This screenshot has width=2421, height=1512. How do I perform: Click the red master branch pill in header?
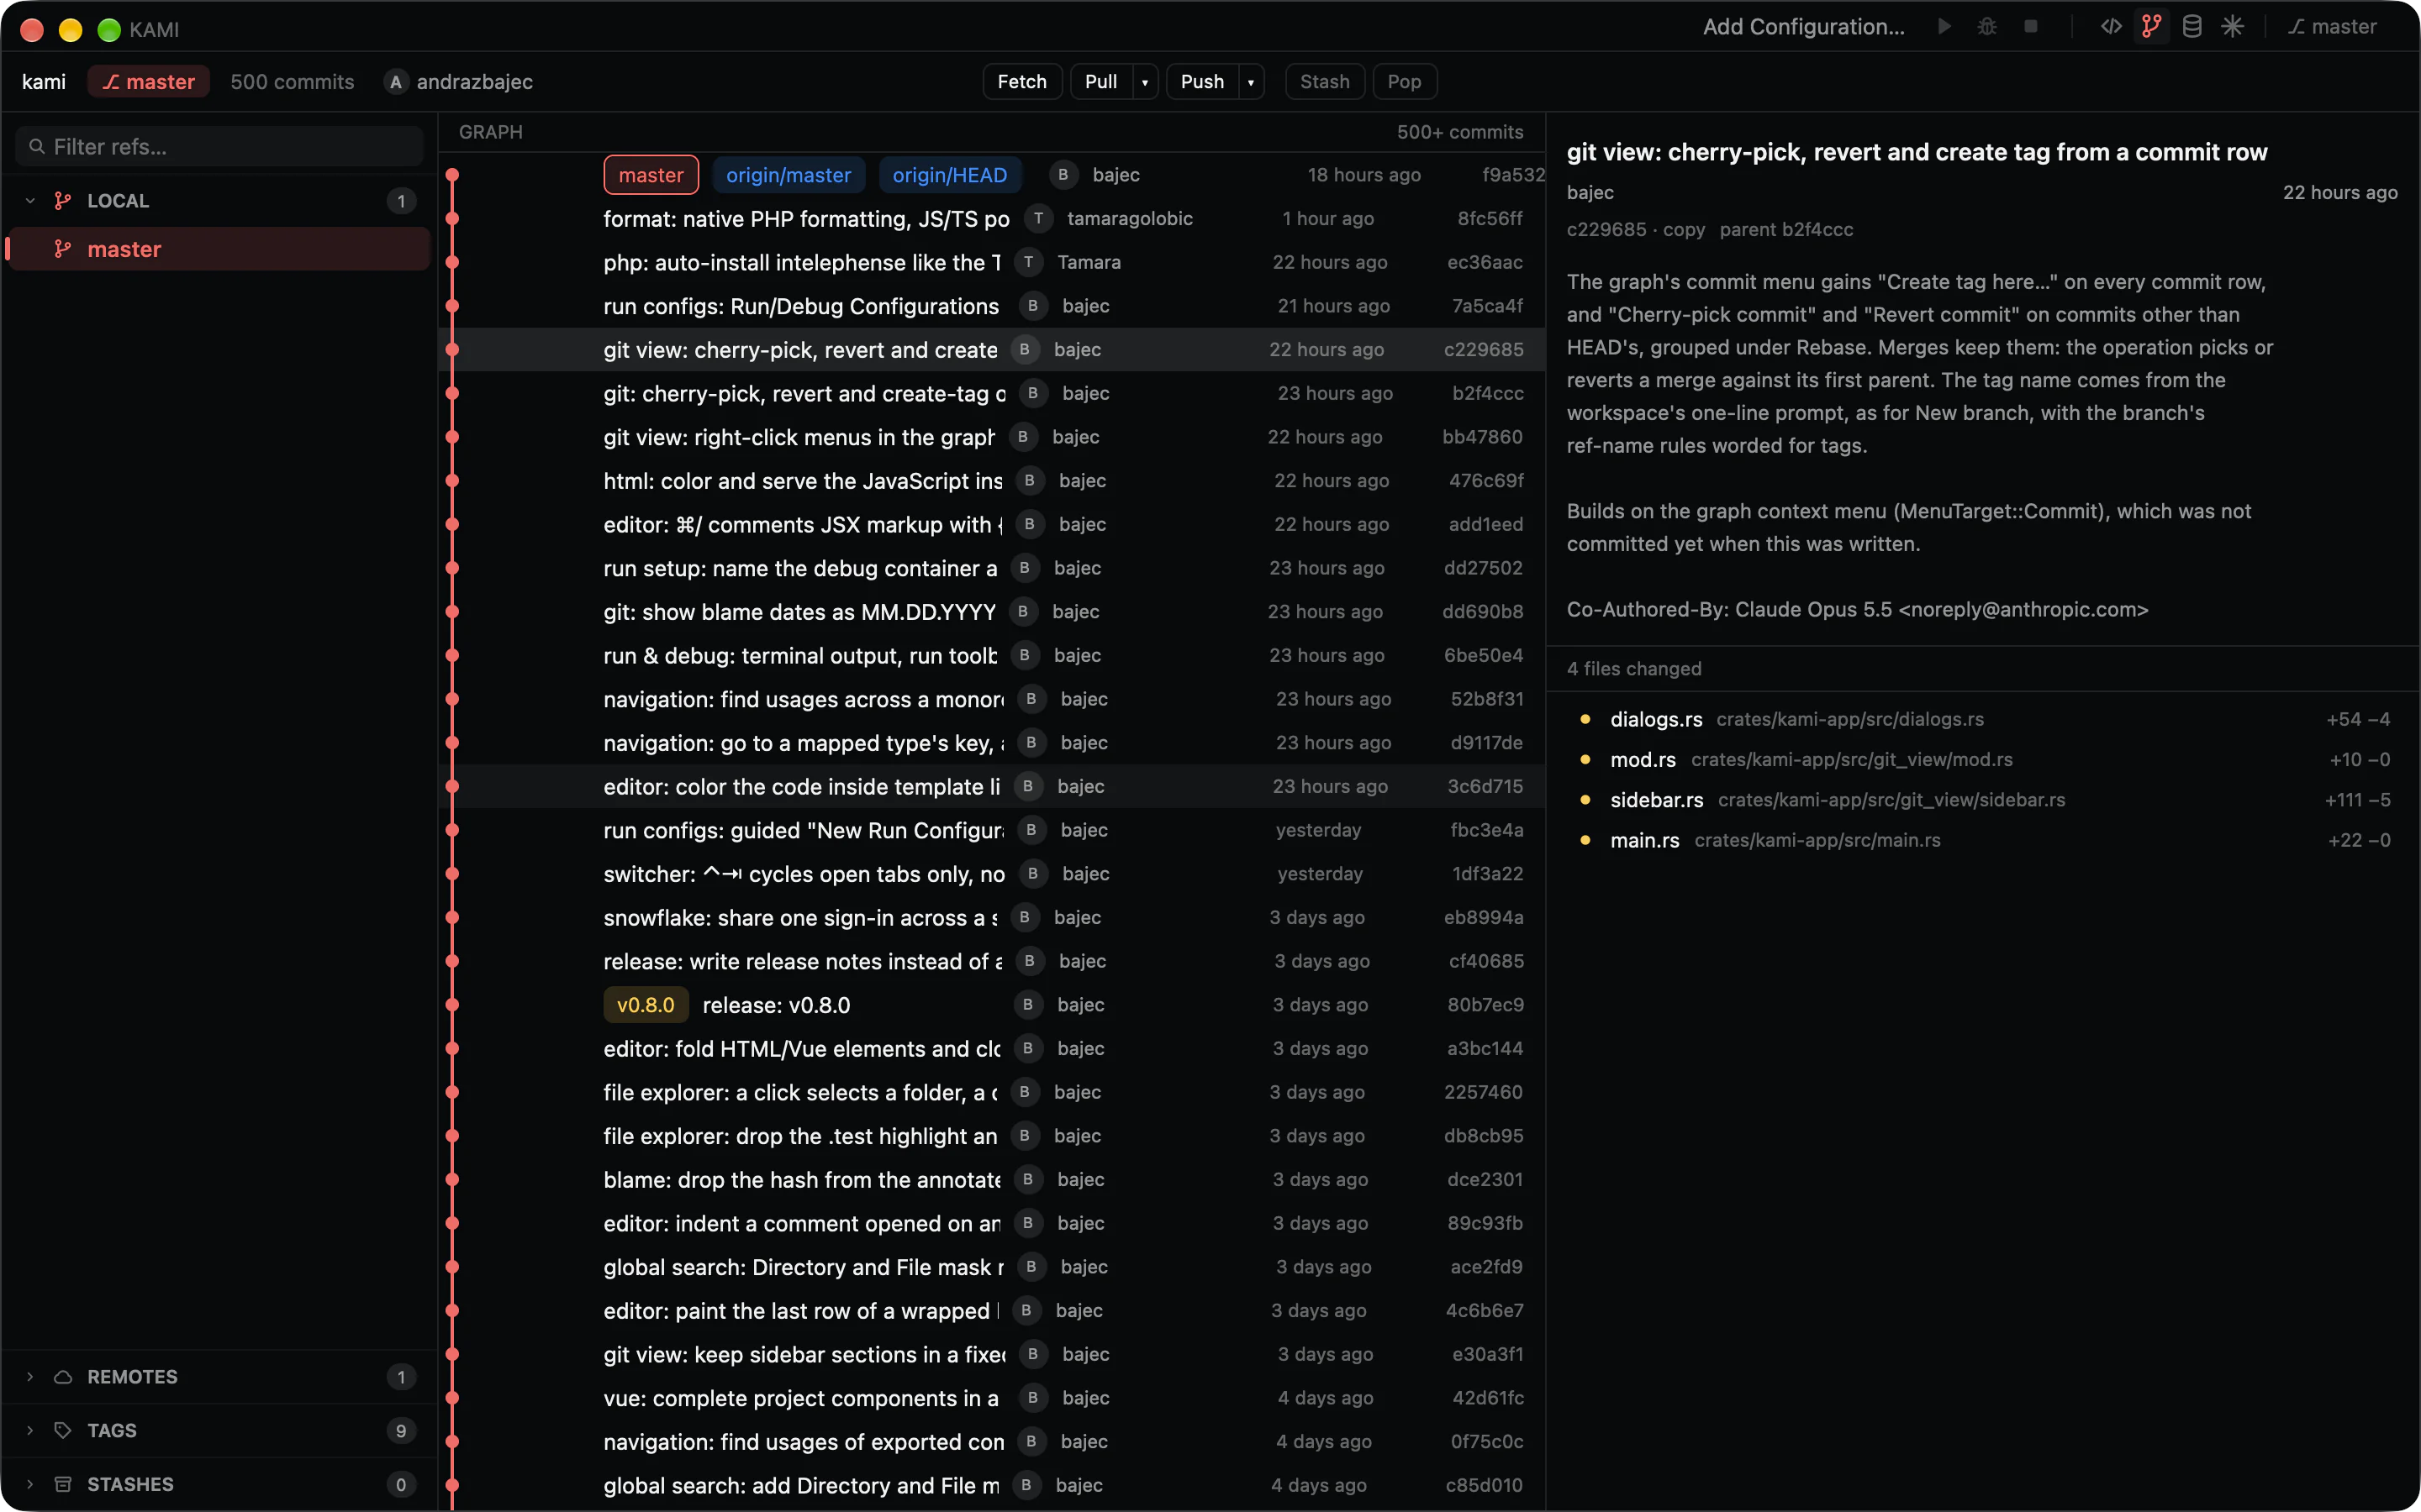pyautogui.click(x=148, y=82)
